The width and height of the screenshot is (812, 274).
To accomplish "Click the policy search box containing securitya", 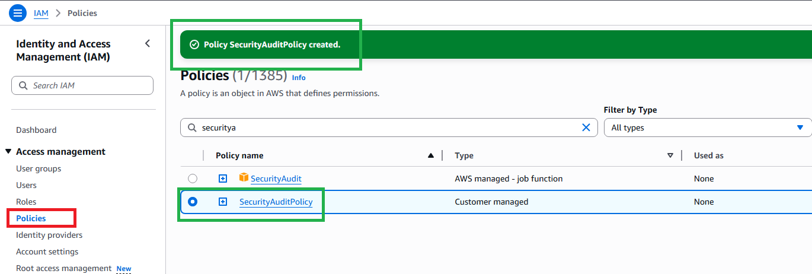I will tap(388, 128).
